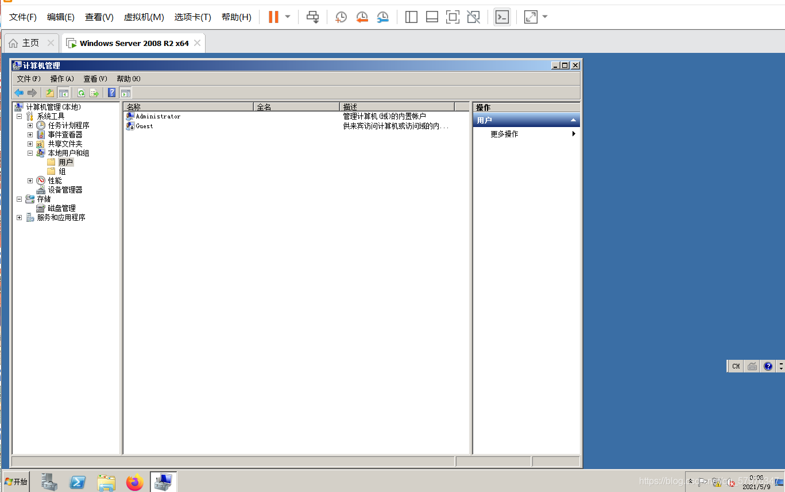Enter full screen mode icon in VMware toolbar
785x492 pixels.
[453, 17]
